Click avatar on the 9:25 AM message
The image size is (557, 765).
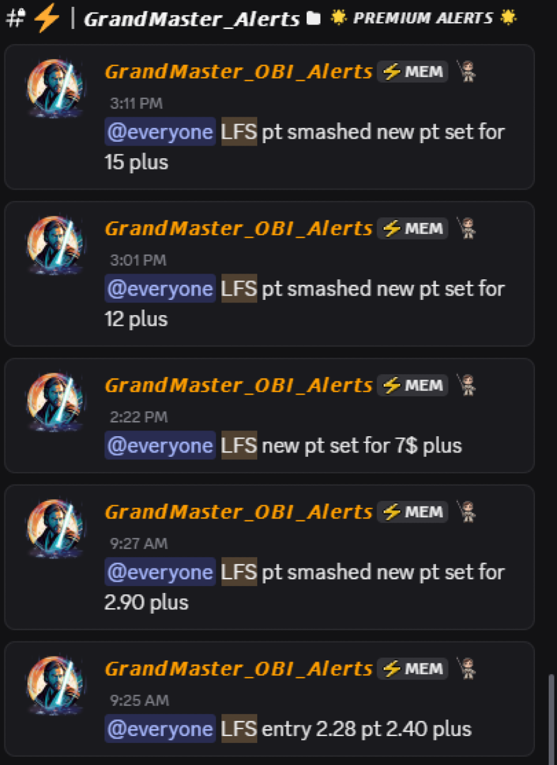coord(55,686)
